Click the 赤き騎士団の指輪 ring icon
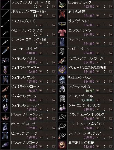This screenshot has height=150, width=114. pyautogui.click(x=62, y=145)
